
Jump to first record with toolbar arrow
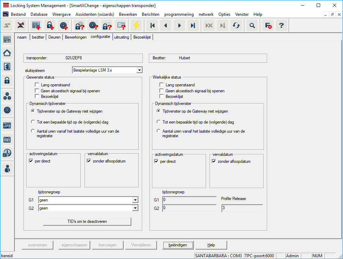(x=152, y=26)
